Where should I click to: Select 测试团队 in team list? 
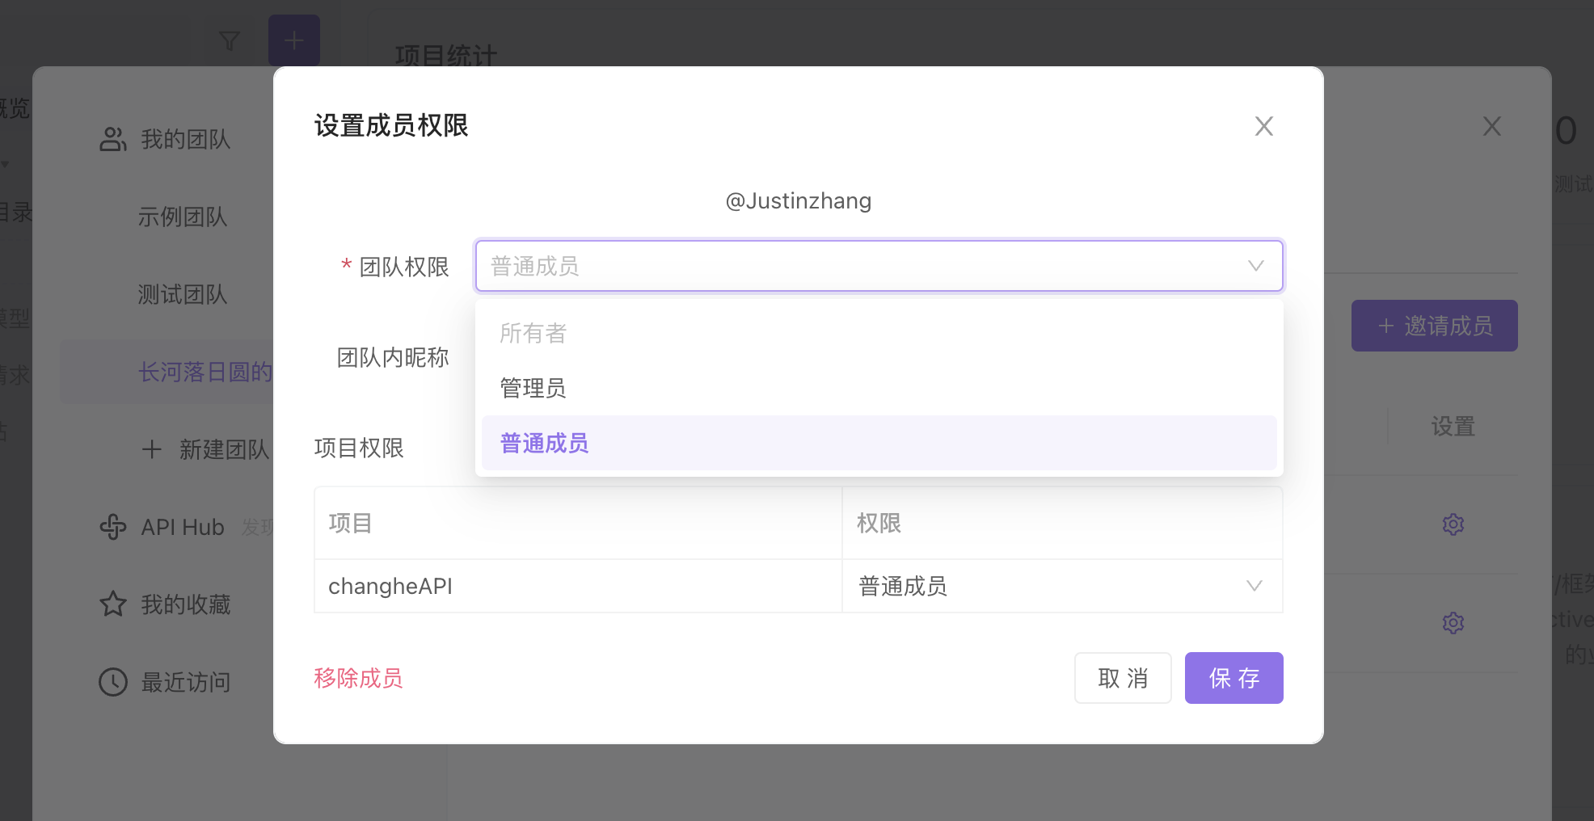pos(183,294)
